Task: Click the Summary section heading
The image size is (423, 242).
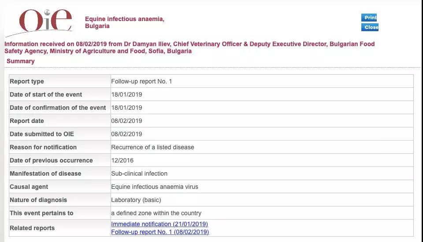Action: [x=21, y=61]
